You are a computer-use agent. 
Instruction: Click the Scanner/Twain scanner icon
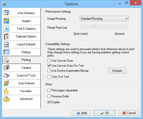(x=6, y=75)
